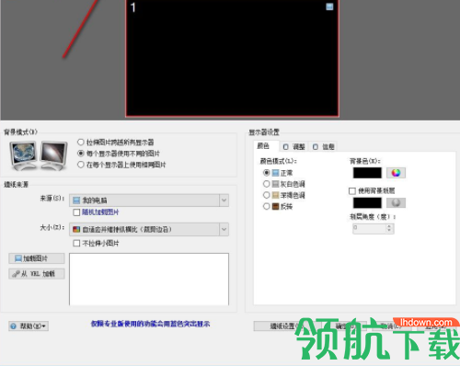Click the blue Pro features notice text
Viewport: 460px width, 366px height.
point(150,324)
